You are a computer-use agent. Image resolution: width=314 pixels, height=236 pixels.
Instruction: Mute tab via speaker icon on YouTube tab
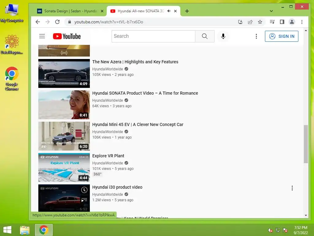coord(169,11)
